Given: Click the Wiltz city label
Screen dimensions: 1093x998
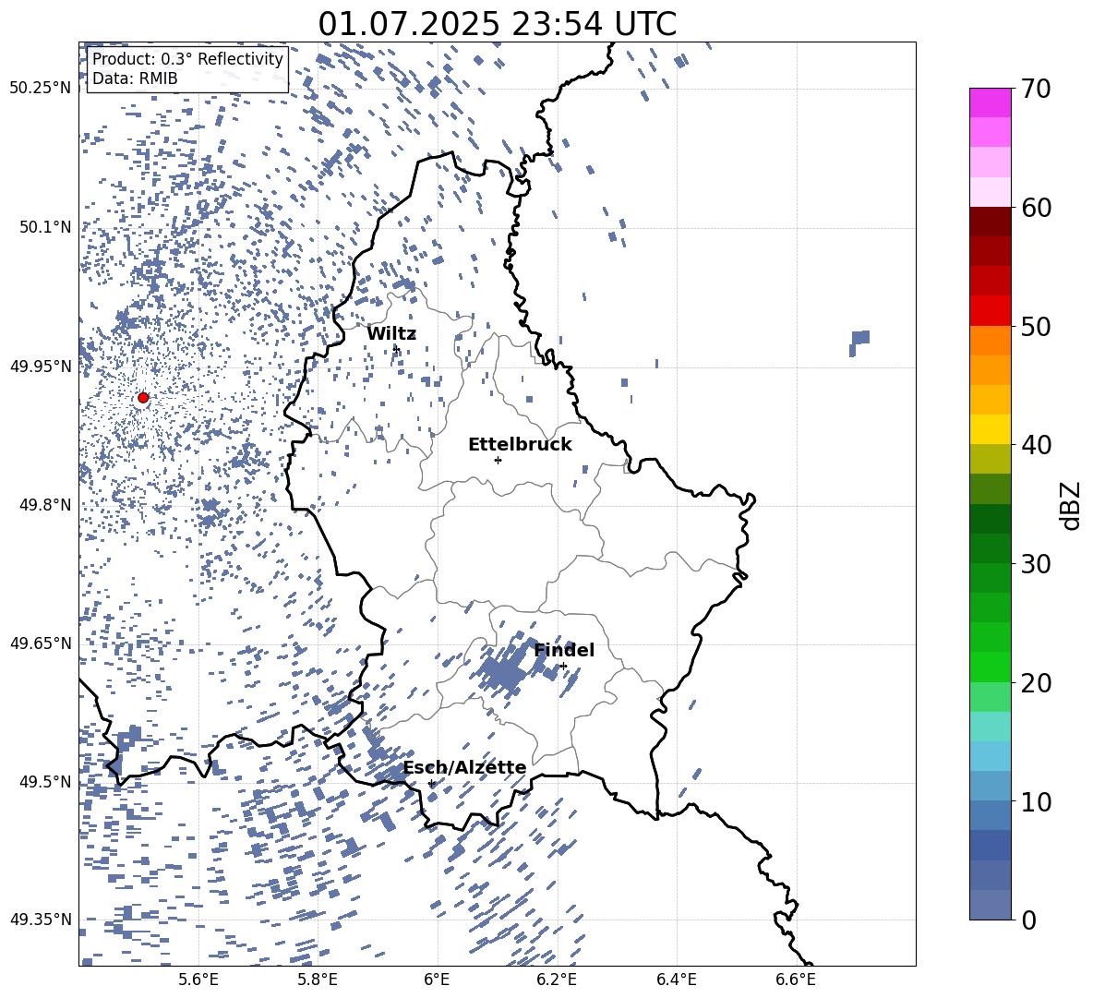Looking at the screenshot, I should click(391, 333).
